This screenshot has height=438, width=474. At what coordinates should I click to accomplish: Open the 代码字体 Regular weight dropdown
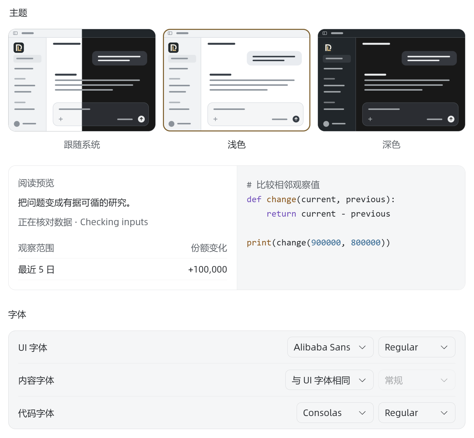coord(417,413)
